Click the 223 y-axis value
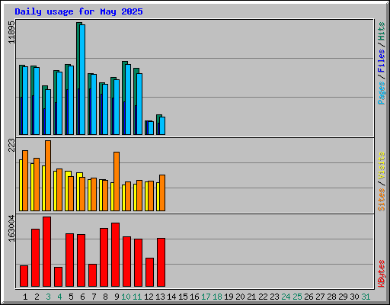Viewport: 390px width, 305px height. pyautogui.click(x=11, y=145)
